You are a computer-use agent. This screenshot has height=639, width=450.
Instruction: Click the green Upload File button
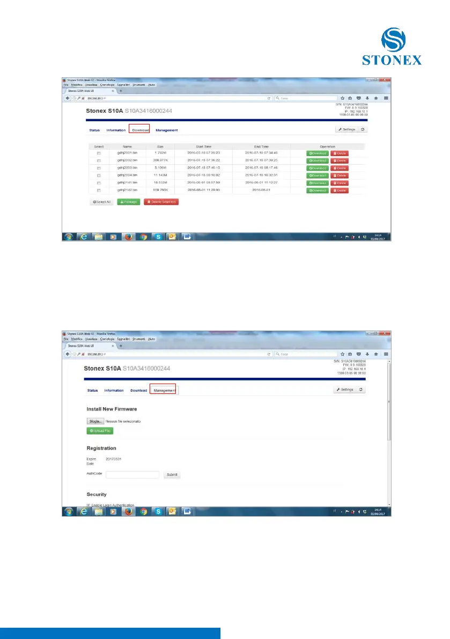point(100,431)
